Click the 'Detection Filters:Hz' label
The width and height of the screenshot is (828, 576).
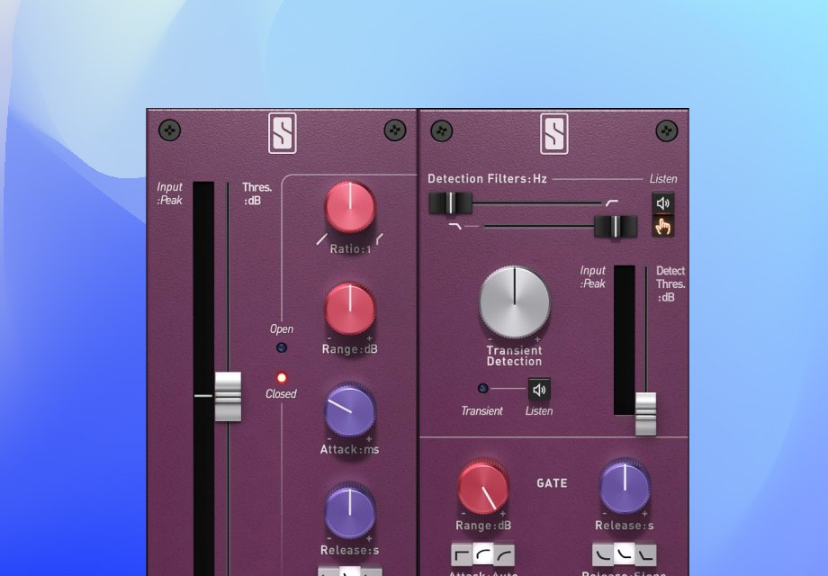tap(488, 179)
